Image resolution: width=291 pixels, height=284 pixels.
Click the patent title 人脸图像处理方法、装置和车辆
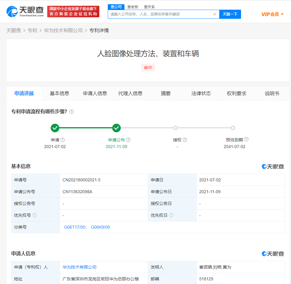click(x=148, y=54)
